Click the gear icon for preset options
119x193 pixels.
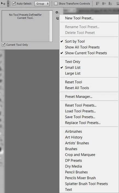(57, 12)
